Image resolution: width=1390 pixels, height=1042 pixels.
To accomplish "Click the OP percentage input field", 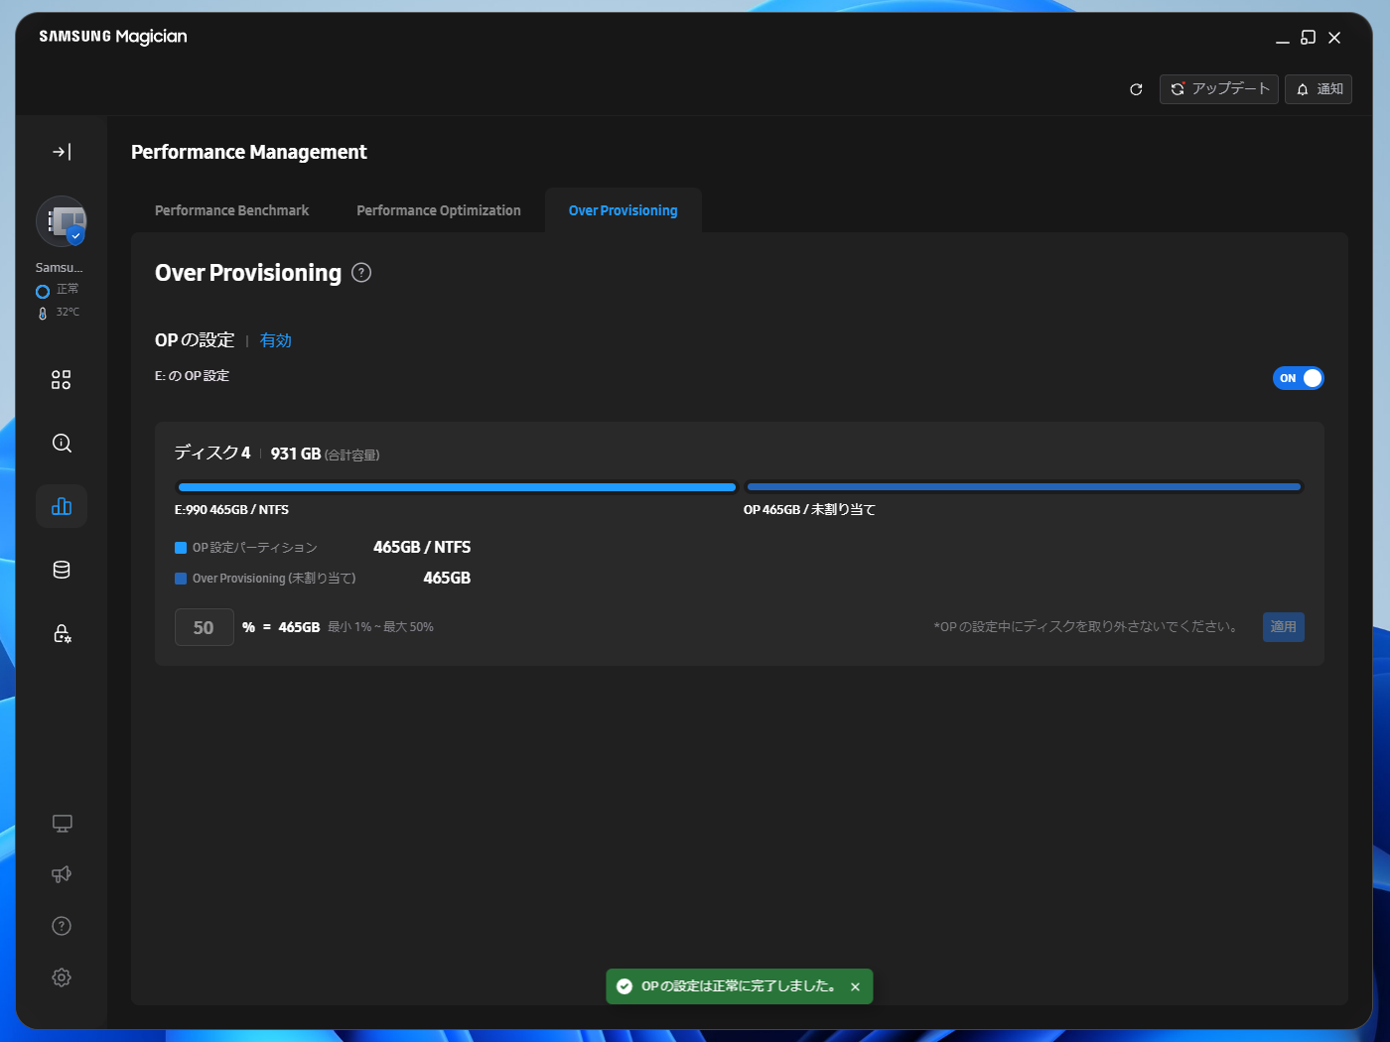I will click(x=205, y=627).
